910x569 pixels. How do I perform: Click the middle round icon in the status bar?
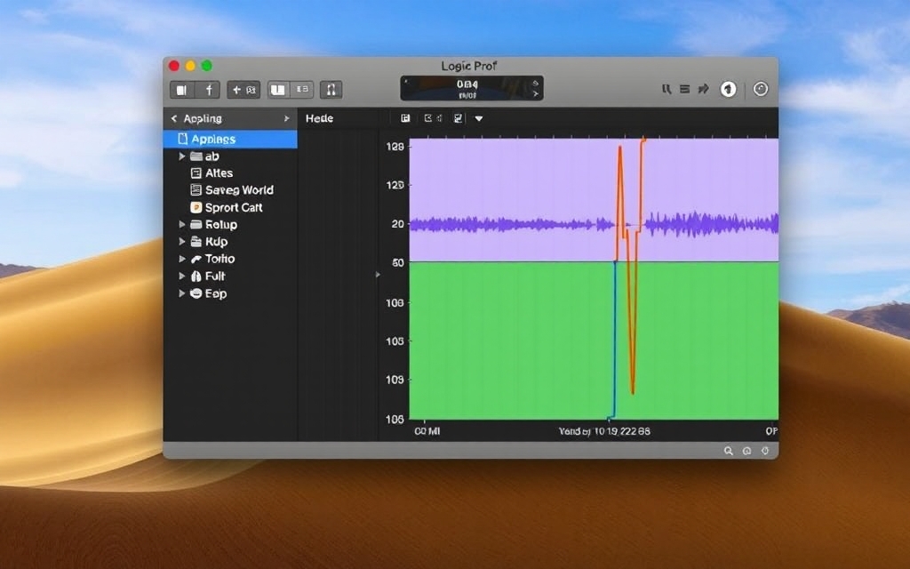click(746, 451)
